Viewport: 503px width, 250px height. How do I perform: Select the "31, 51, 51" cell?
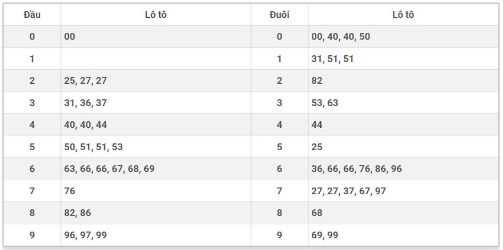[x=333, y=59]
